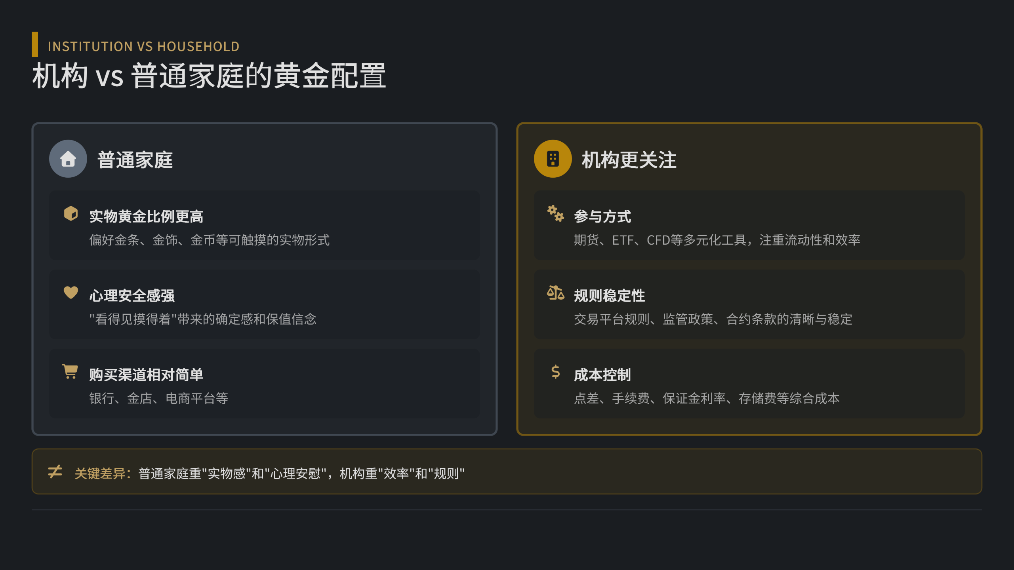Click the house icon beside 普通家庭
Viewport: 1014px width, 570px height.
coord(68,159)
